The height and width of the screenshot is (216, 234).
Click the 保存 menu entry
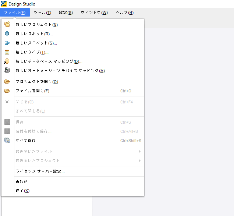pos(73,122)
